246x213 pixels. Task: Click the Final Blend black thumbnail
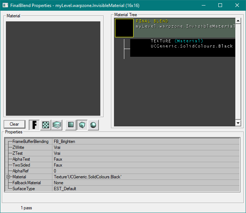124,28
